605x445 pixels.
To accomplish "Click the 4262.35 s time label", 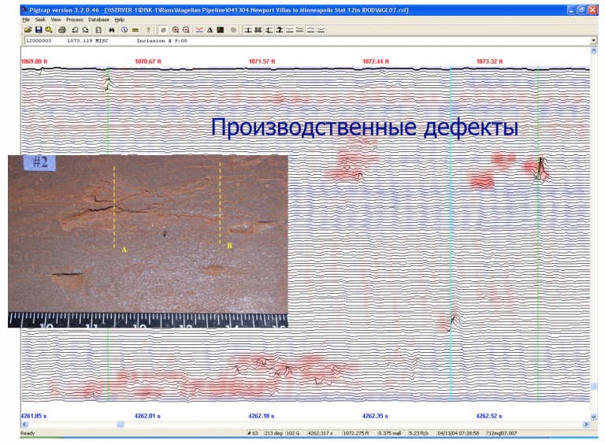I will click(375, 416).
